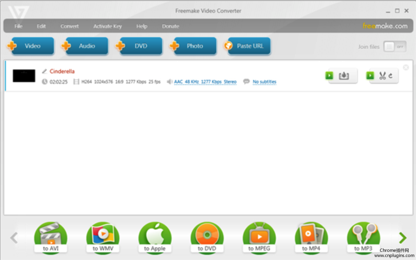
Task: Open the File menu
Action: point(18,26)
